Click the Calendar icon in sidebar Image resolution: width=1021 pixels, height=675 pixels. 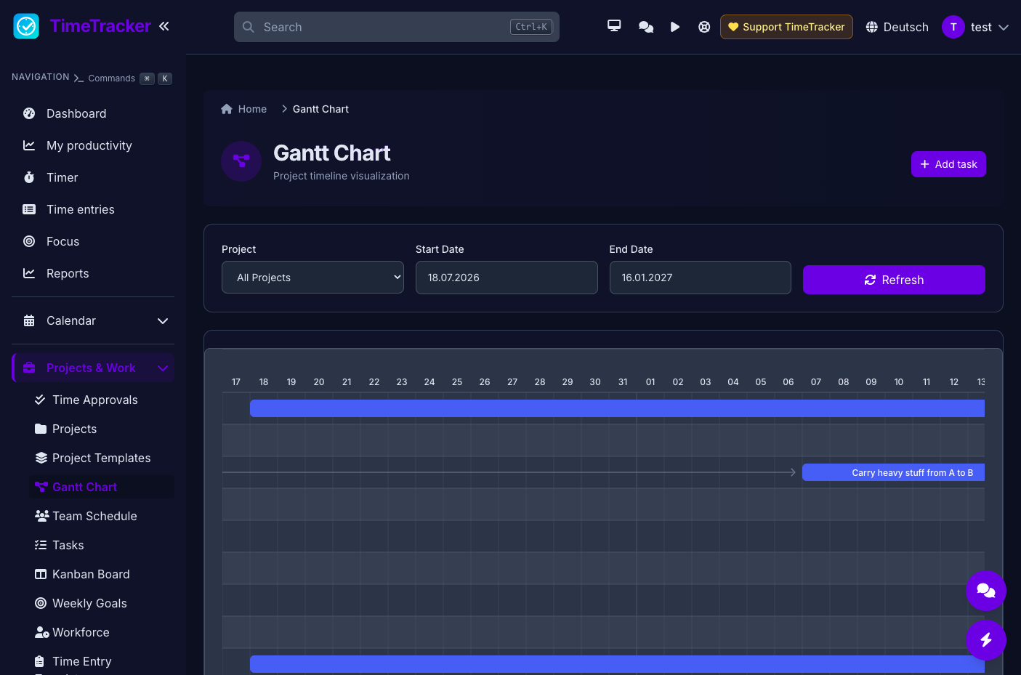point(29,320)
